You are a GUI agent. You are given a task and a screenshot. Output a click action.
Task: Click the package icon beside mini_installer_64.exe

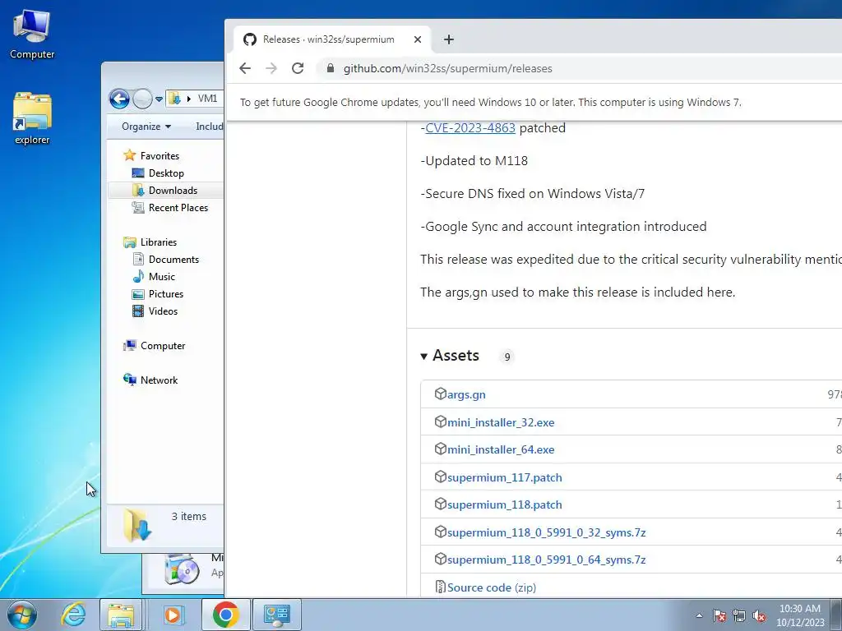[x=441, y=449]
